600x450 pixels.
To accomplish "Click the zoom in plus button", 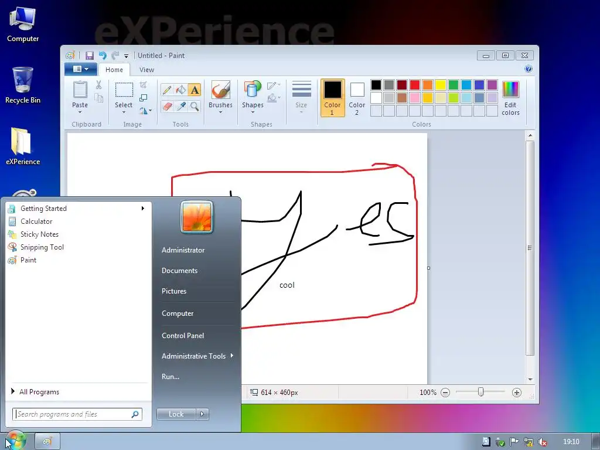I will click(517, 393).
